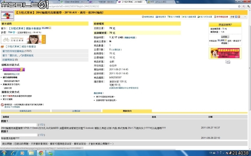
Task: Click the bid history link after the bid count
Action: point(116,50)
